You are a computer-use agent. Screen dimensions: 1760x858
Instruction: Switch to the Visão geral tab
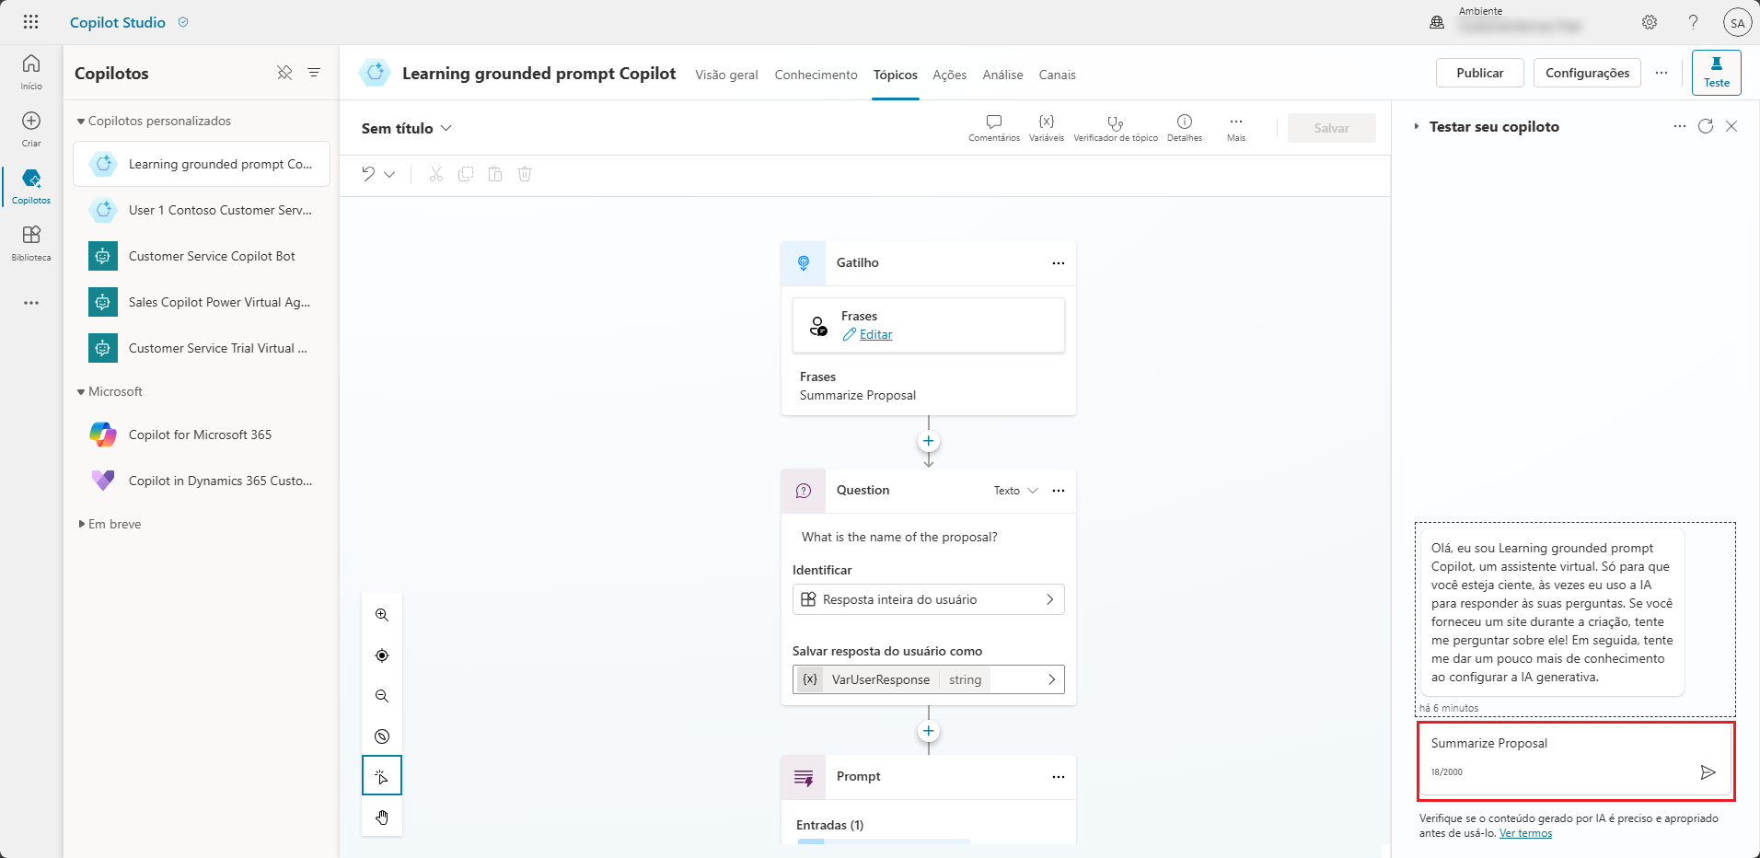tap(726, 75)
